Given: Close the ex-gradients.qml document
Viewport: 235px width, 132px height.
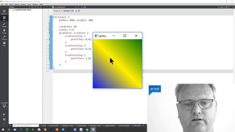Looking at the screenshot, I should tap(78, 7).
